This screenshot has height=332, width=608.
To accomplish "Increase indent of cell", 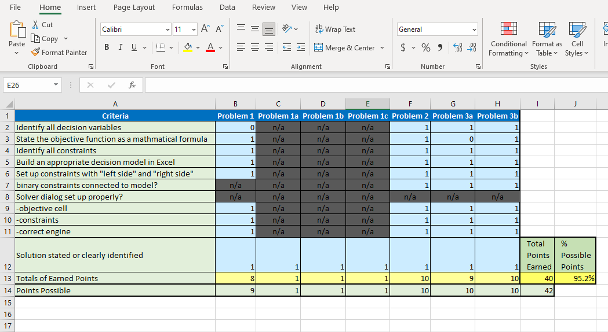I will [x=300, y=47].
